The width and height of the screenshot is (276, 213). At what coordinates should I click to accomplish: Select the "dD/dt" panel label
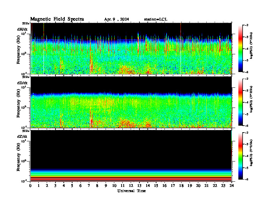coord(22,83)
